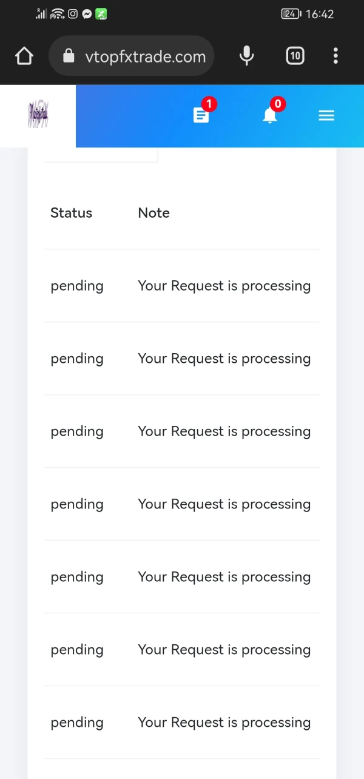
Task: Tap the battery indicator in status bar
Action: 291,14
